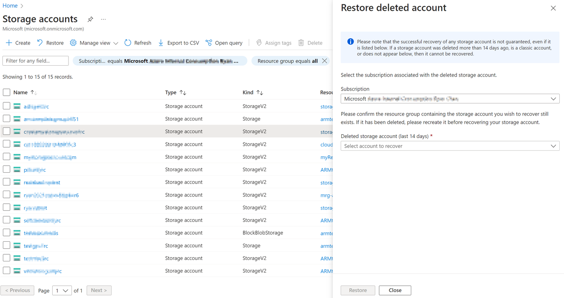Click the Filter for any field box
The width and height of the screenshot is (564, 298).
tap(35, 61)
